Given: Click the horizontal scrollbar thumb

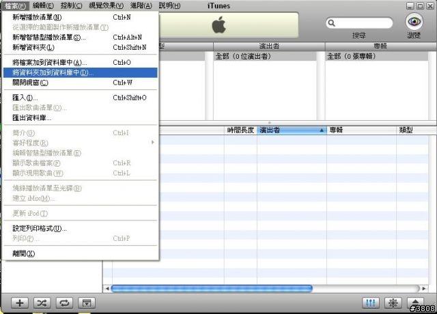Looking at the screenshot, I should (212, 288).
